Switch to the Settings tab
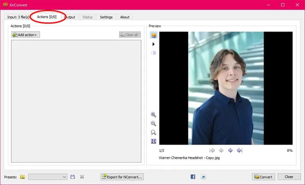This screenshot has width=305, height=185. tap(106, 17)
